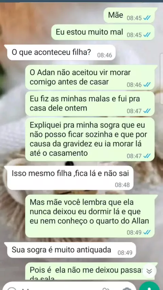The image size is (163, 290).
Task: Focus the message input field at bottom
Action: (x=70, y=287)
